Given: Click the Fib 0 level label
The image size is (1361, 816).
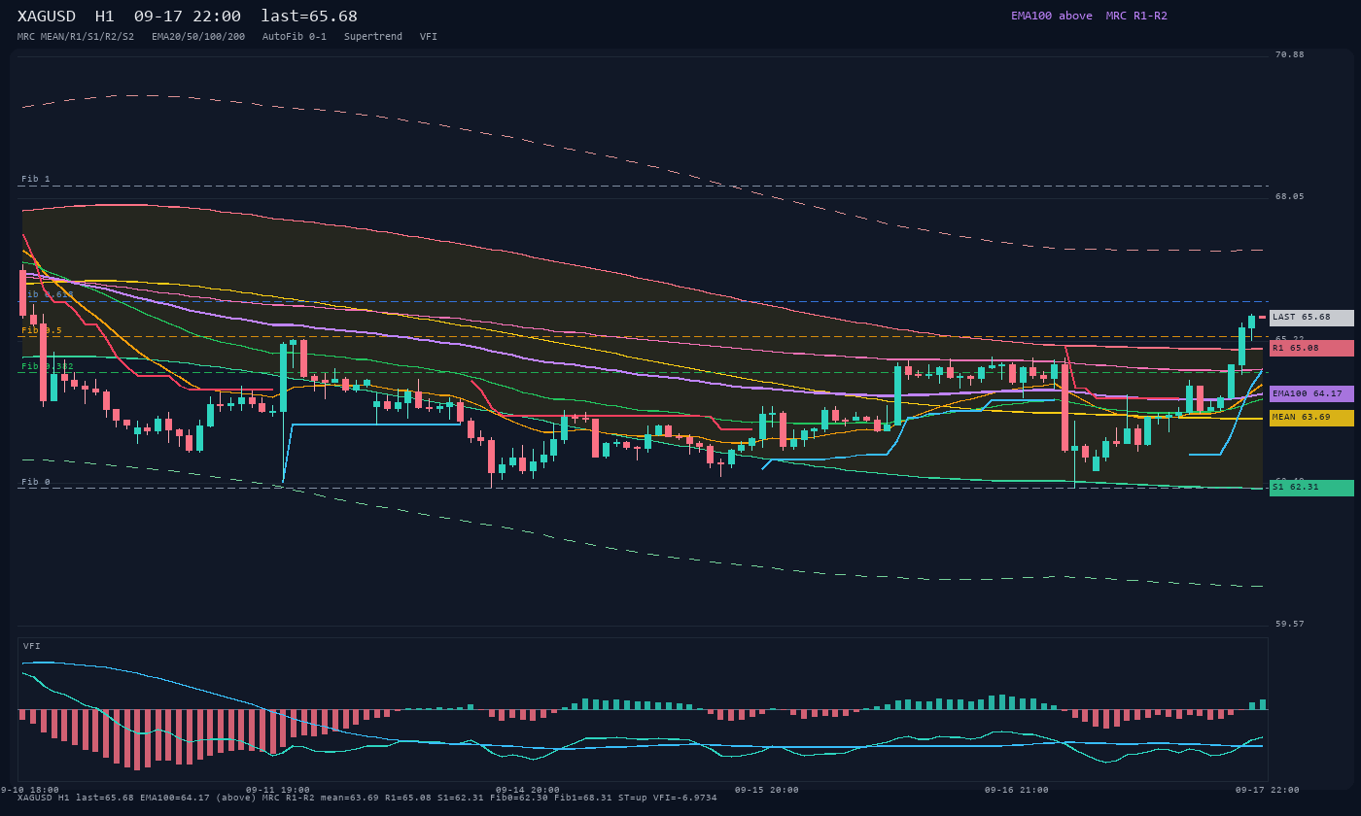Looking at the screenshot, I should coord(36,482).
